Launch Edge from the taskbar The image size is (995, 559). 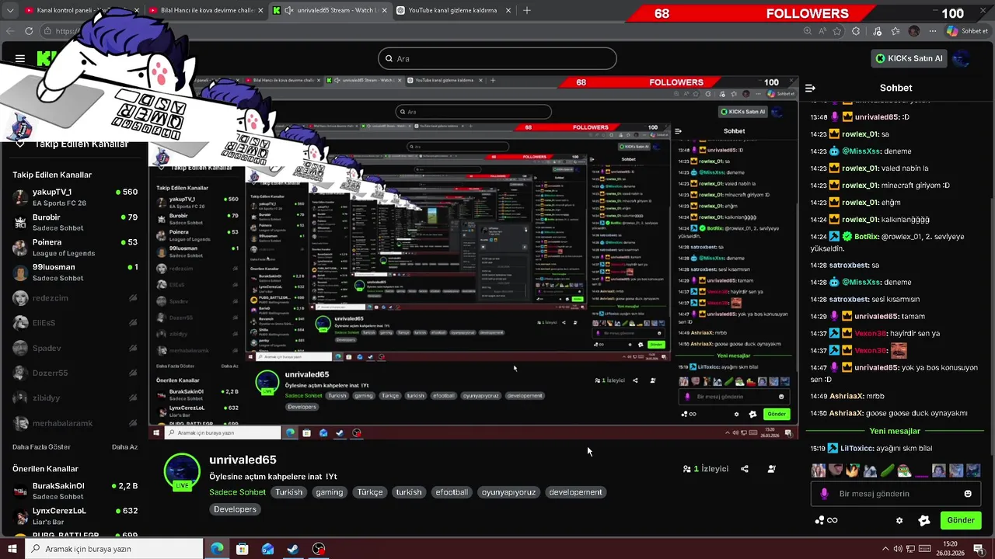click(x=217, y=549)
